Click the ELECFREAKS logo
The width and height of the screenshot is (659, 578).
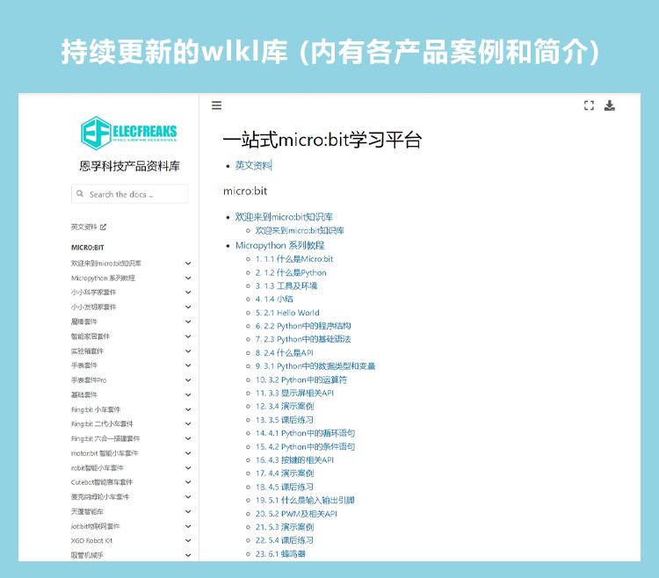(x=129, y=134)
